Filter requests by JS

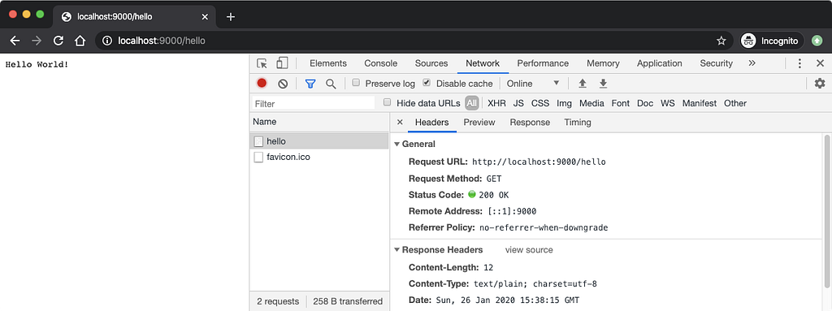[518, 103]
